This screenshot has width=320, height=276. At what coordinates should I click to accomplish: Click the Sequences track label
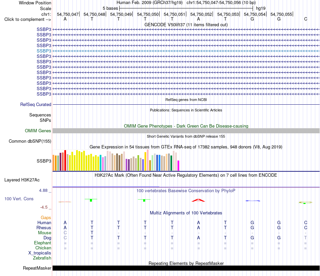pos(40,115)
